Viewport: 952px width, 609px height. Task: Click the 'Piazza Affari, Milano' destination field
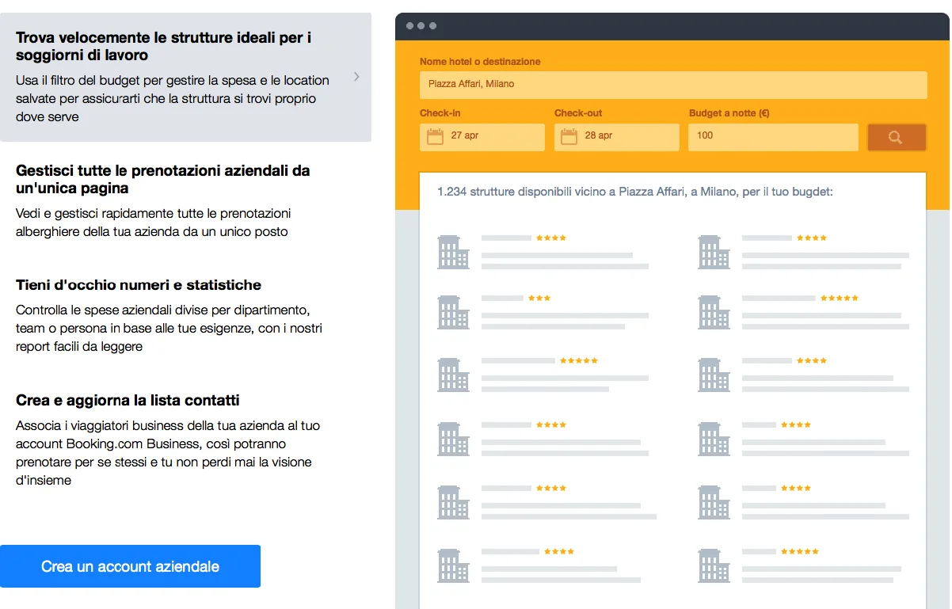(x=673, y=85)
